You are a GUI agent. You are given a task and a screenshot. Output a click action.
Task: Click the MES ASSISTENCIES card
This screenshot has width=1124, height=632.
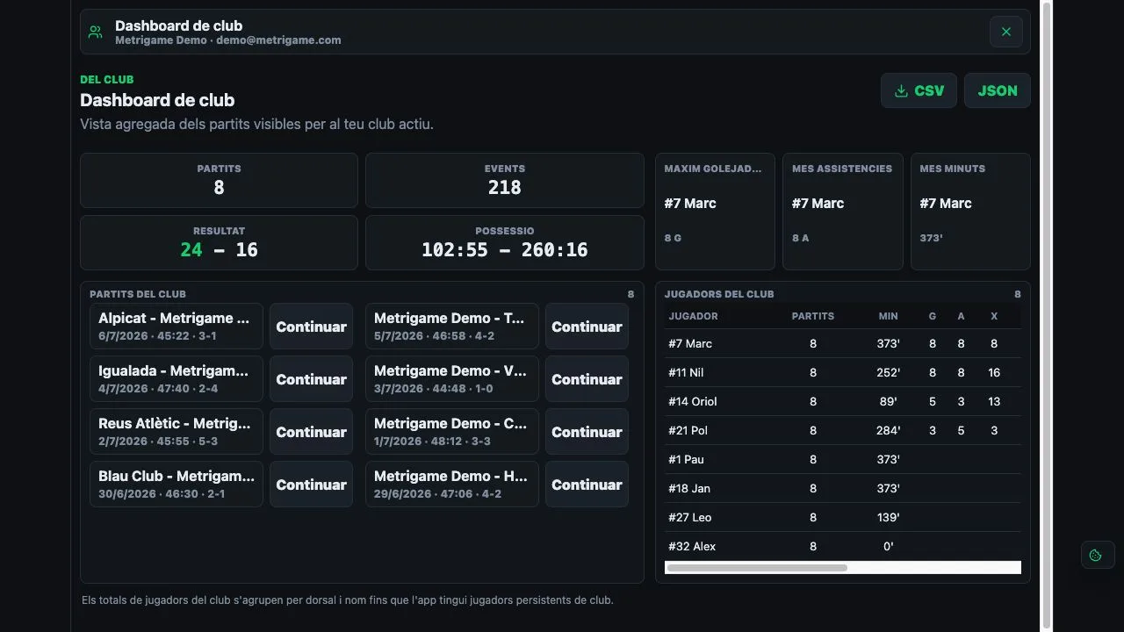coord(843,212)
